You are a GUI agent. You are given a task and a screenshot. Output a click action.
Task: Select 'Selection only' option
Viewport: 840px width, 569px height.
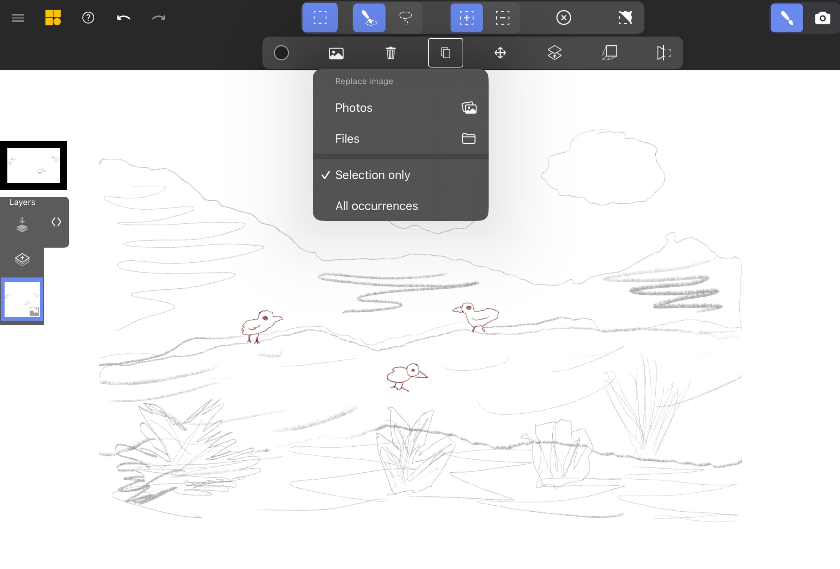point(399,175)
